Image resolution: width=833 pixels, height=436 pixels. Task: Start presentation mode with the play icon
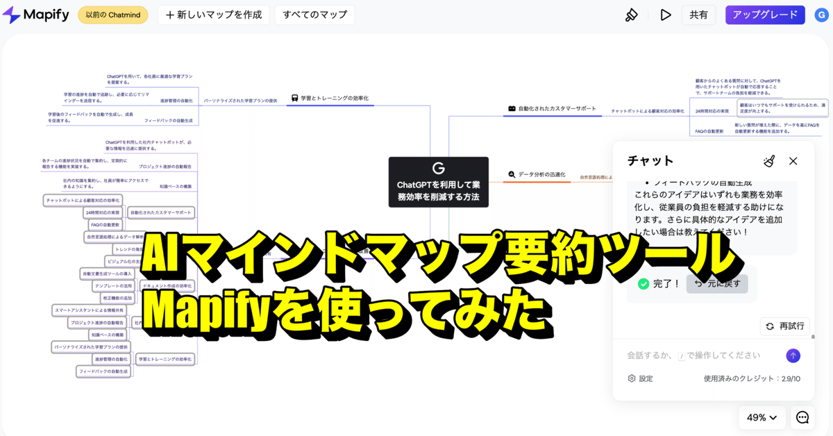[665, 14]
